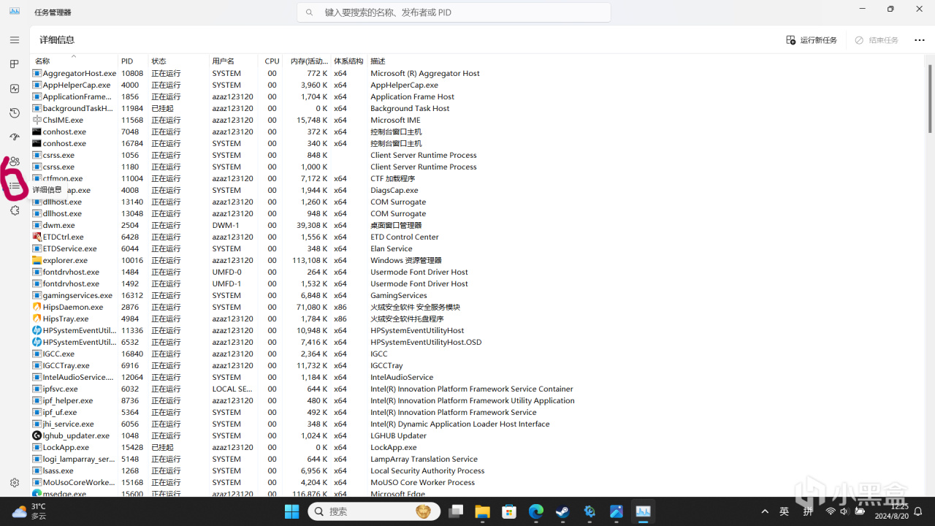This screenshot has height=526, width=935.
Task: Click the lghub_updater.exe Logitech icon
Action: (37, 435)
